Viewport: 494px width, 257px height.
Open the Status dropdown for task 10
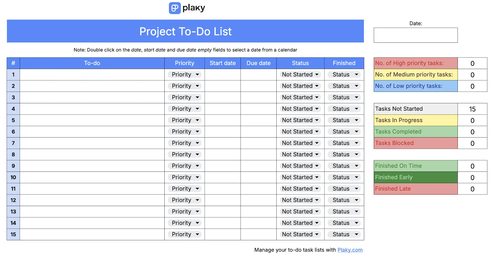300,177
